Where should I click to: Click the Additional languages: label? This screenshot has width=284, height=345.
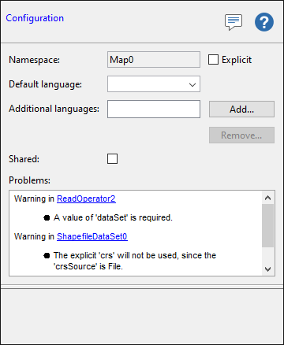[x=54, y=109]
